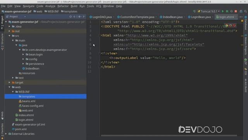Toggle the Favorites tool window button
Viewport: 248px width, 140px height.
[2, 131]
